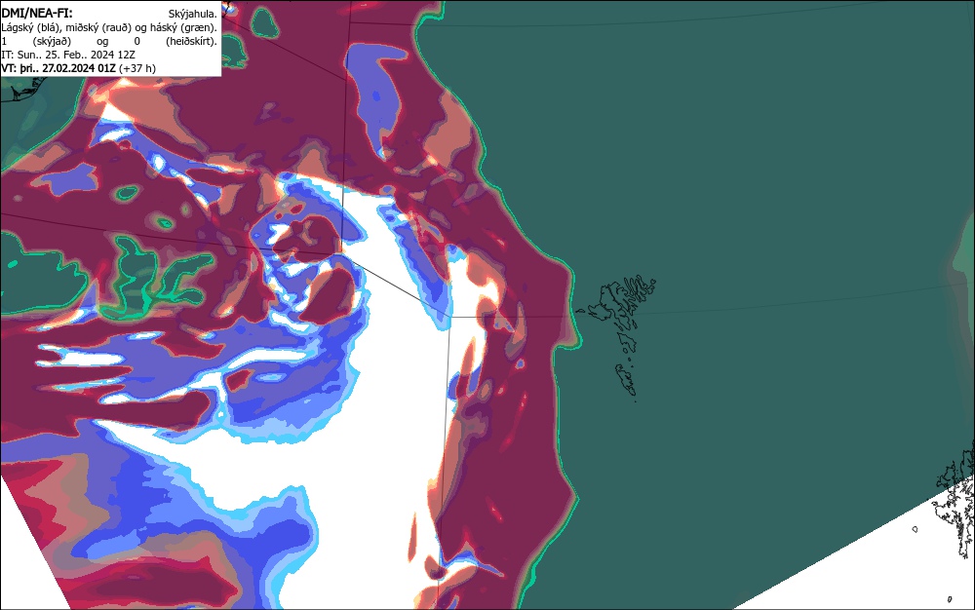Click the "(+37 h)" forecast offset text
Image resolution: width=975 pixels, height=610 pixels.
click(136, 68)
